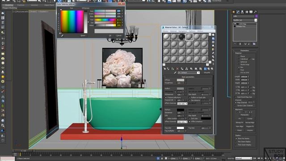The image size is (286, 161).
Task: Click the material eyedropper pick icon
Action: (x=175, y=72)
